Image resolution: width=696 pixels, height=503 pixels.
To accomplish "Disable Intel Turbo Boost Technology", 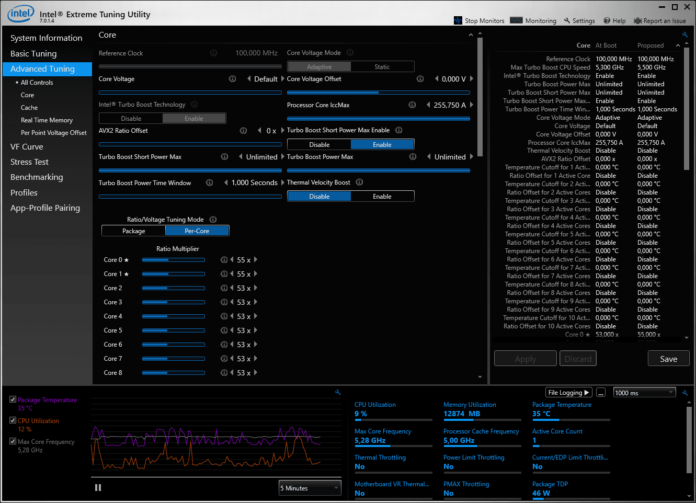I will (x=131, y=118).
